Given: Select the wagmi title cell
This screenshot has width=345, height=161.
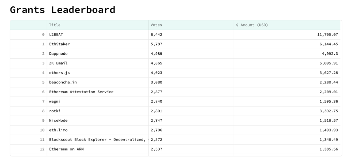Looking at the screenshot, I should click(55, 101).
